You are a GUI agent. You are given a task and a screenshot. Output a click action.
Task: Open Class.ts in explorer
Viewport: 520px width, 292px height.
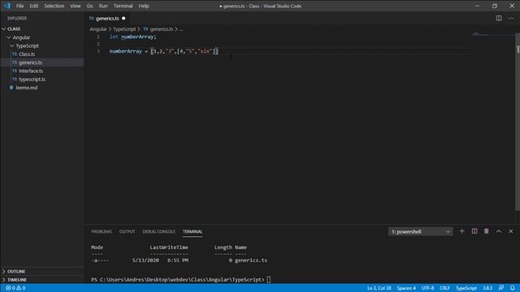[x=27, y=54]
